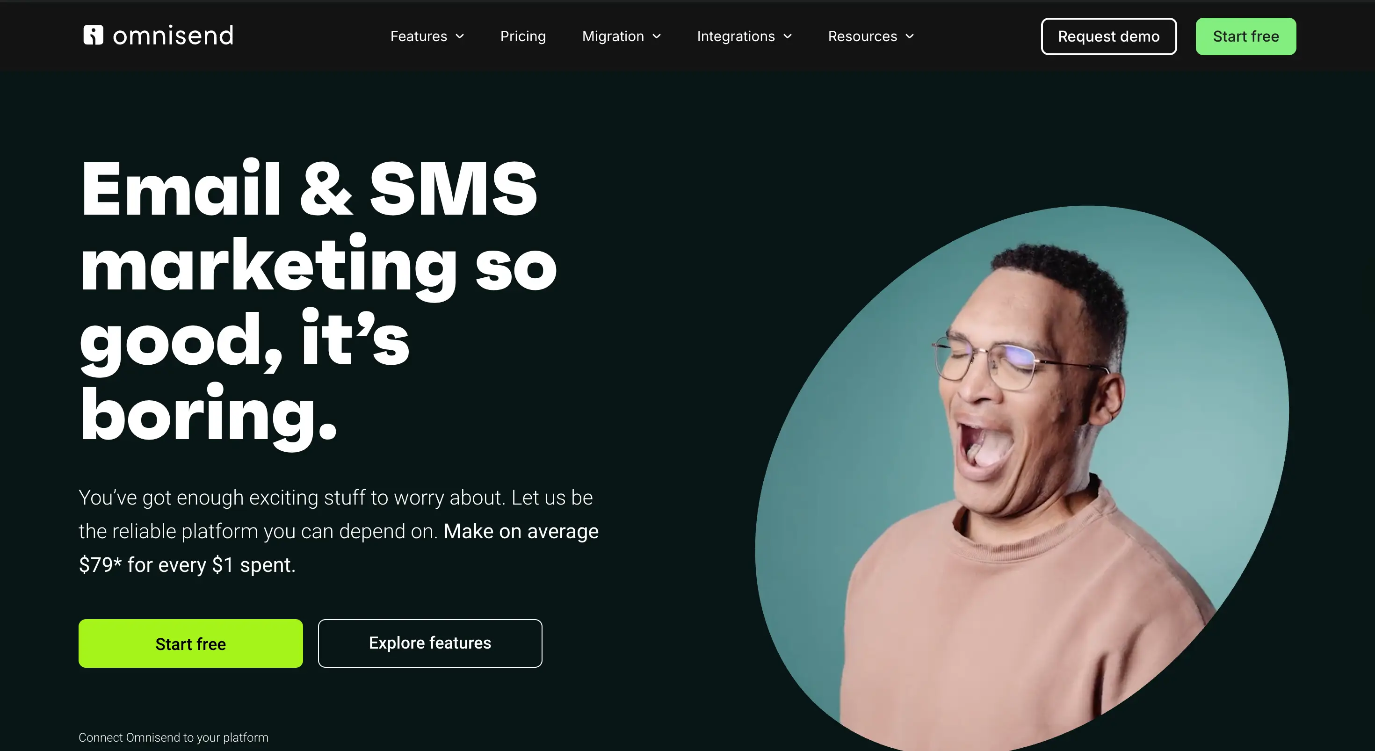Expand the Migration chevron arrow
1375x751 pixels.
657,36
